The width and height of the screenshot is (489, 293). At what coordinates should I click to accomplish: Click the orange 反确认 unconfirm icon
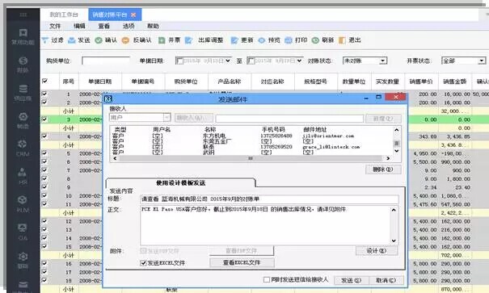(x=125, y=40)
